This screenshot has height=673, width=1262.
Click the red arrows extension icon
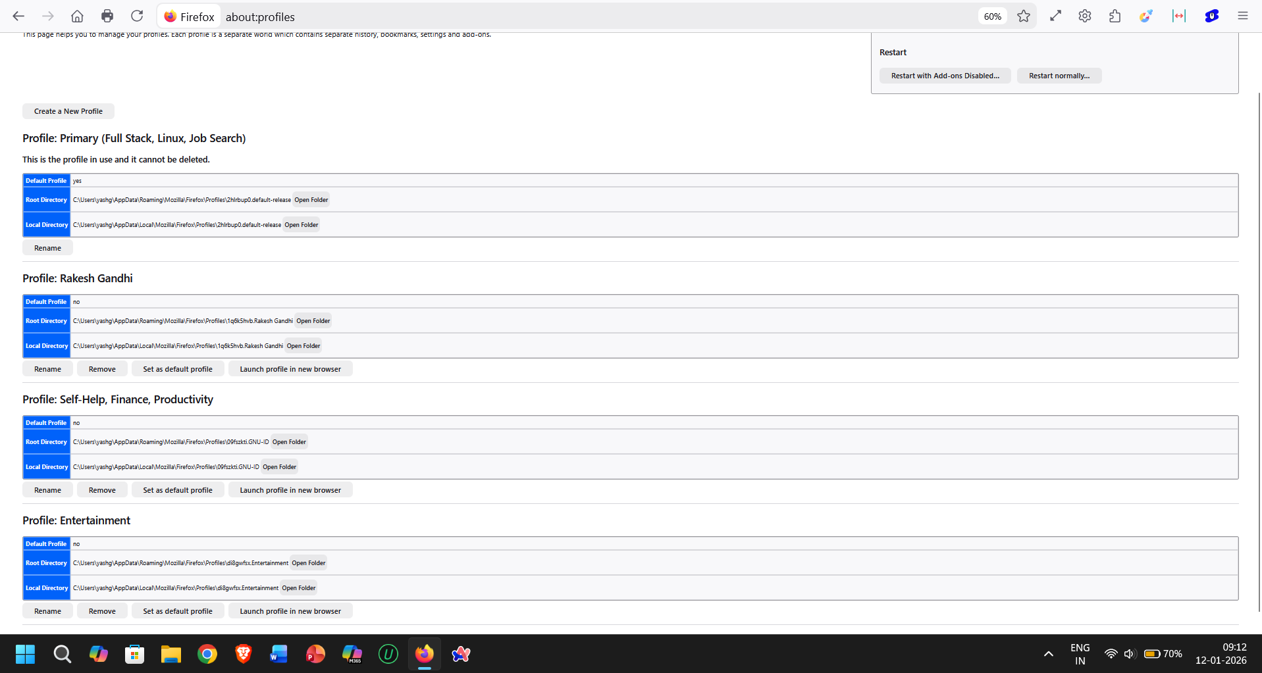[x=1179, y=16]
